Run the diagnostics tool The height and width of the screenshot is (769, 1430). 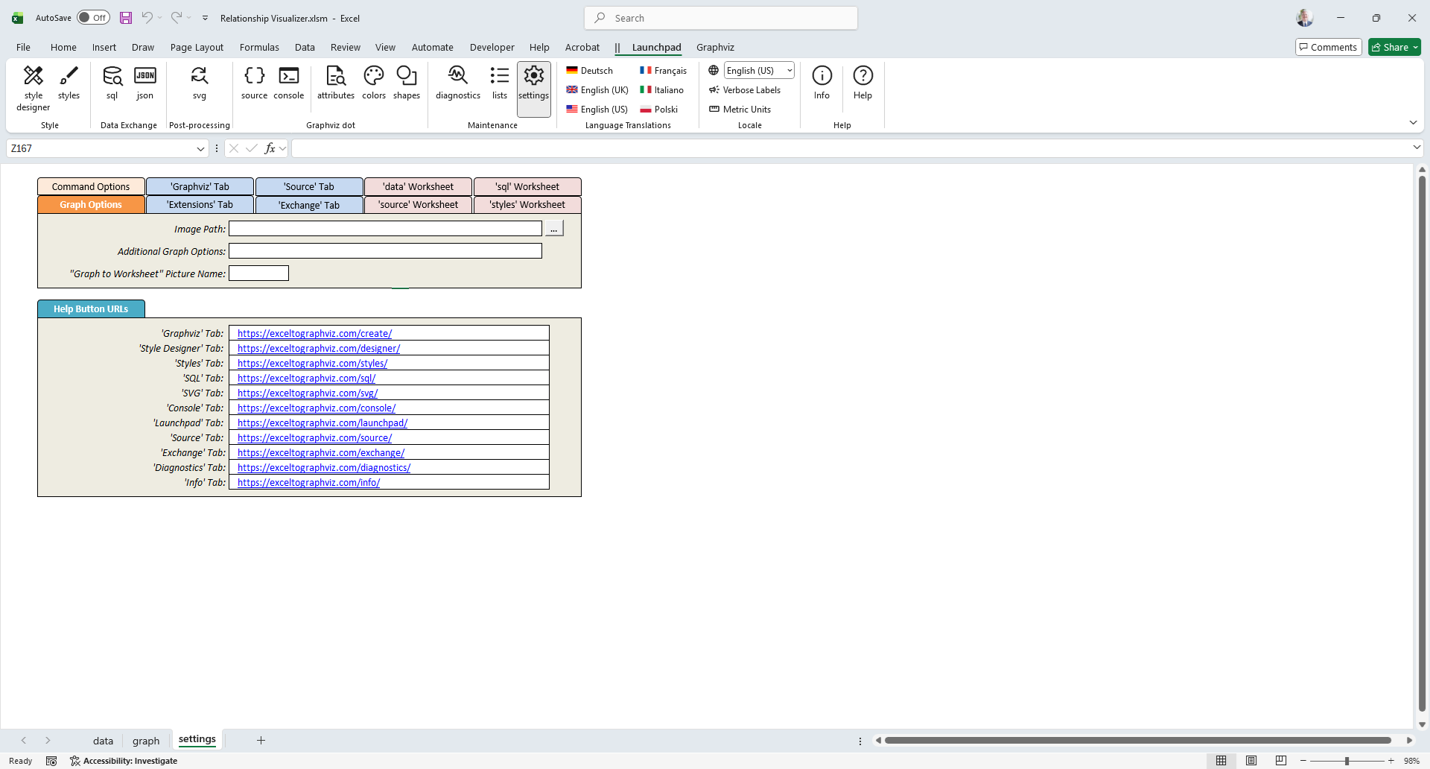click(x=457, y=82)
